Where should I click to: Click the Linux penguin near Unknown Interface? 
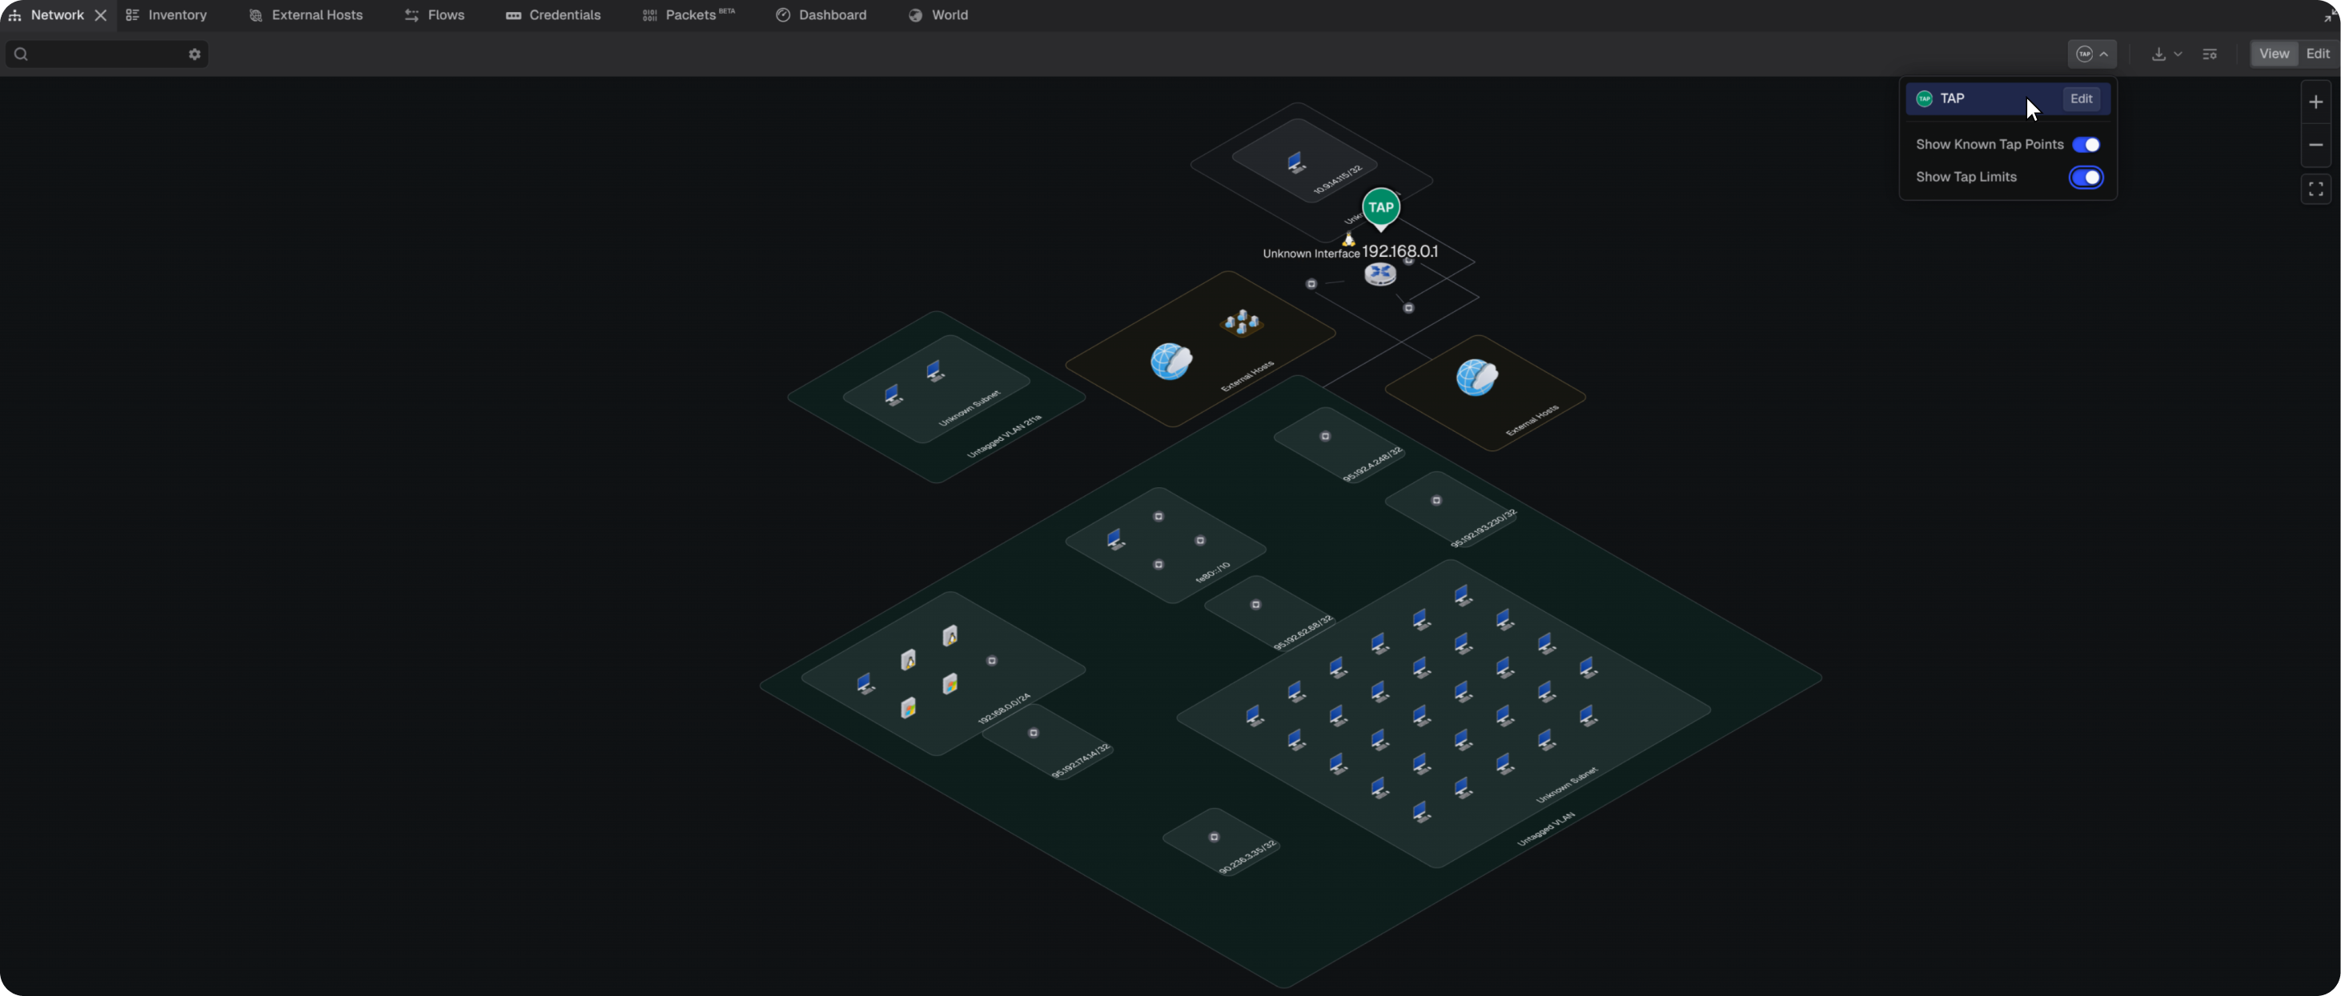click(x=1348, y=238)
